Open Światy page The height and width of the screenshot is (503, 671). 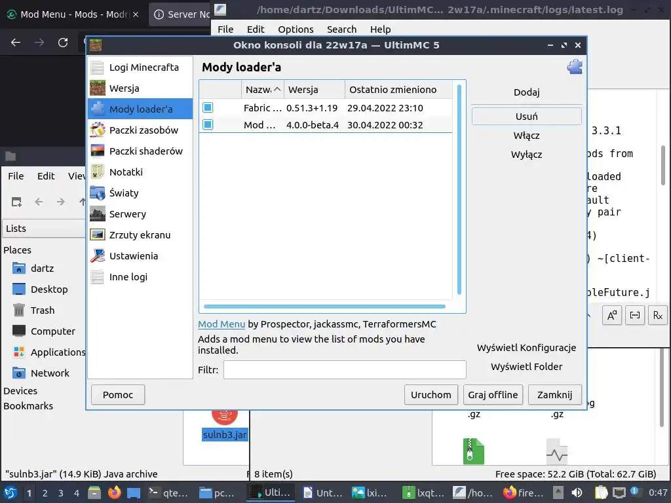(x=140, y=193)
